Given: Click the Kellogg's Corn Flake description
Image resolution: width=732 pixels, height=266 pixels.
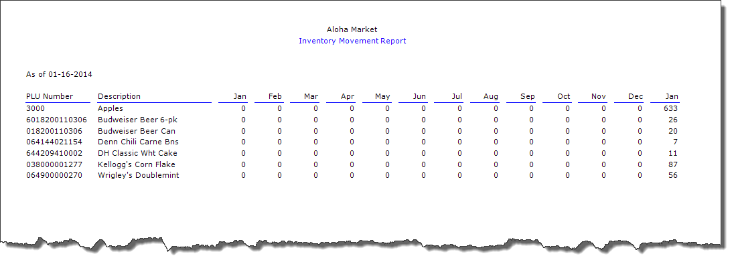Looking at the screenshot, I should tap(137, 164).
